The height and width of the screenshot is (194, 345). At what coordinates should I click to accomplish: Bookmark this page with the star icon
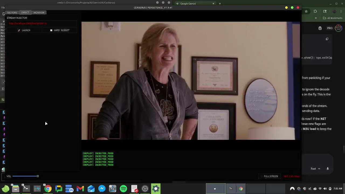click(306, 11)
